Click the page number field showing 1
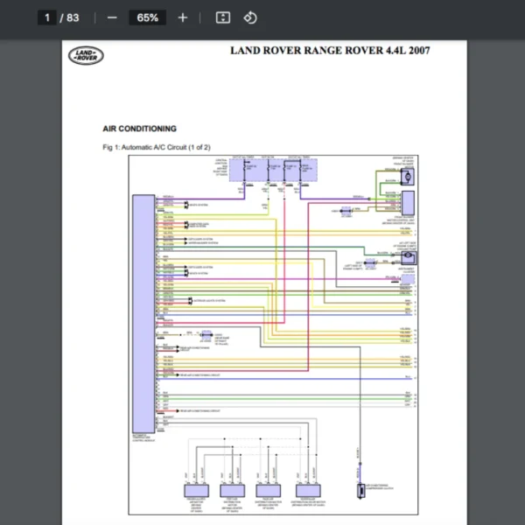 click(x=47, y=17)
